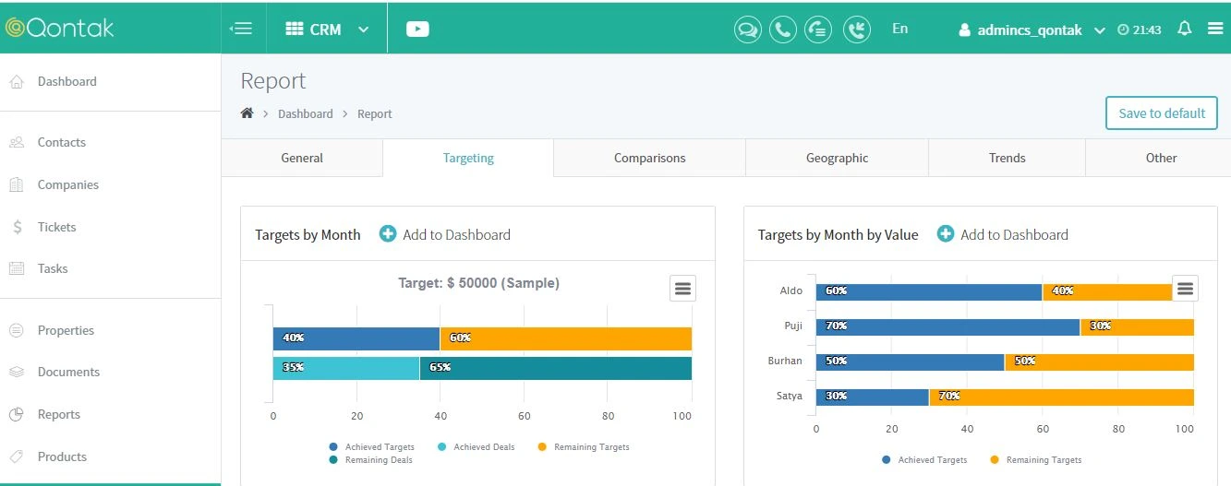
Task: Open the call log list icon
Action: [x=817, y=30]
